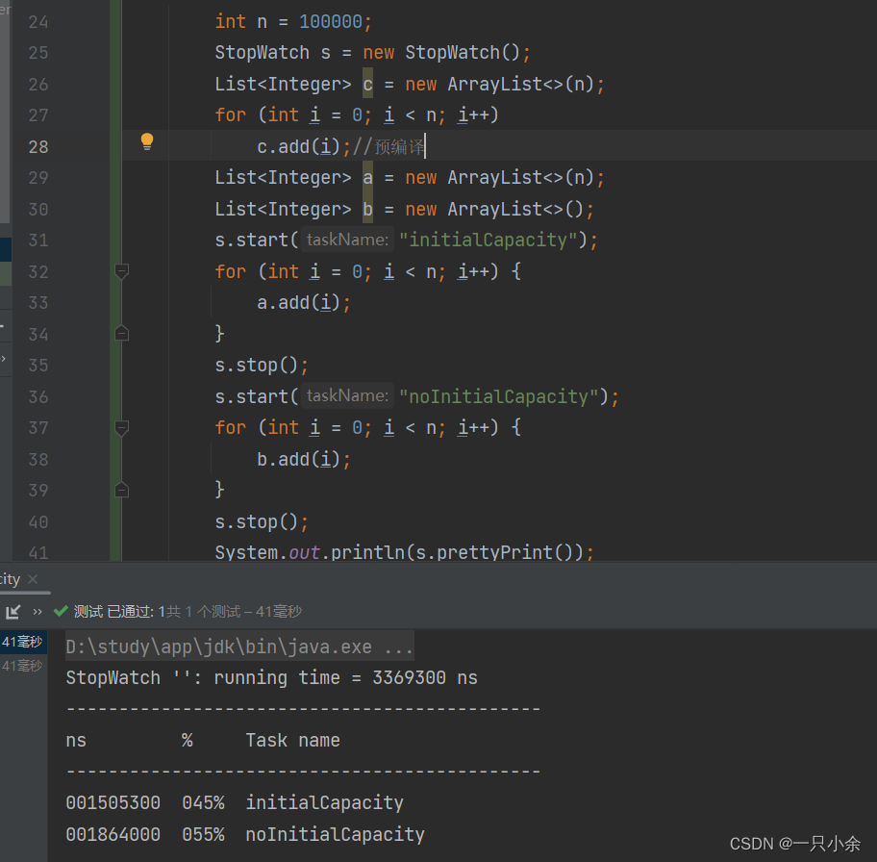Click the taskName hint on line 31
877x862 pixels.
coord(347,240)
